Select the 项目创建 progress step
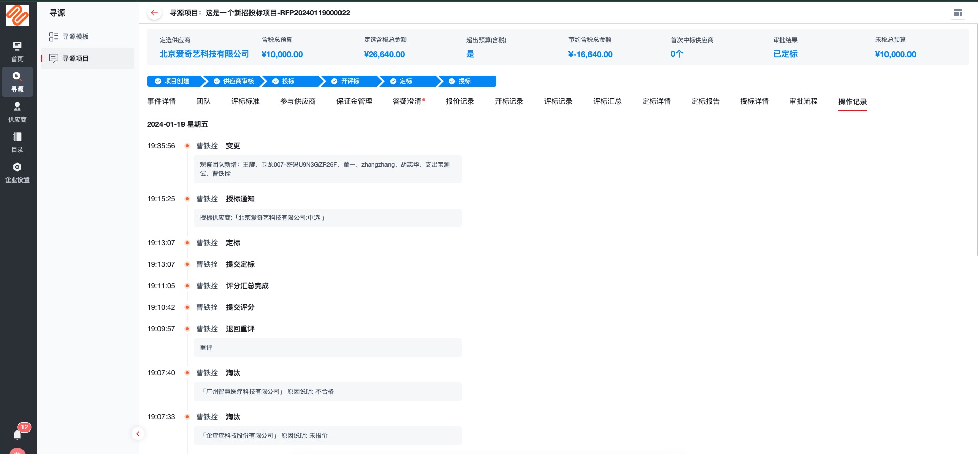The height and width of the screenshot is (454, 978). click(x=175, y=81)
